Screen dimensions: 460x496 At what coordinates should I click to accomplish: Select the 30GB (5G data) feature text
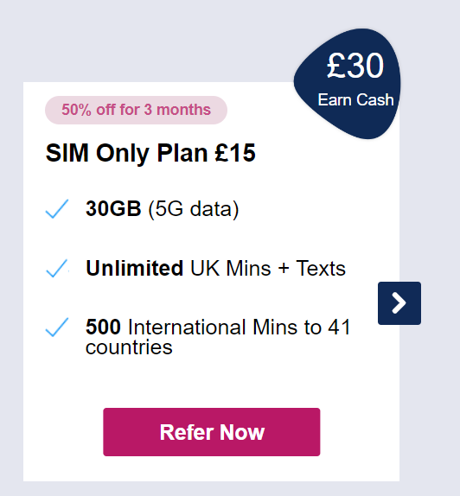coord(162,209)
